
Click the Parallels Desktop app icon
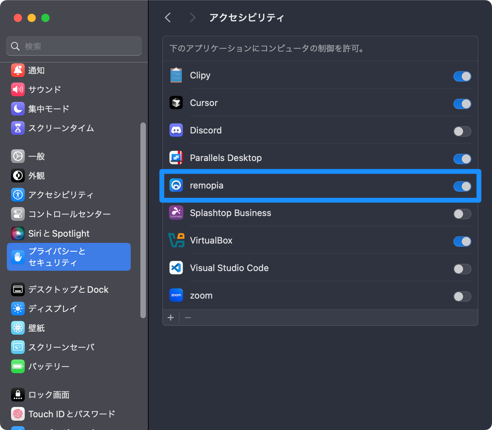point(176,158)
